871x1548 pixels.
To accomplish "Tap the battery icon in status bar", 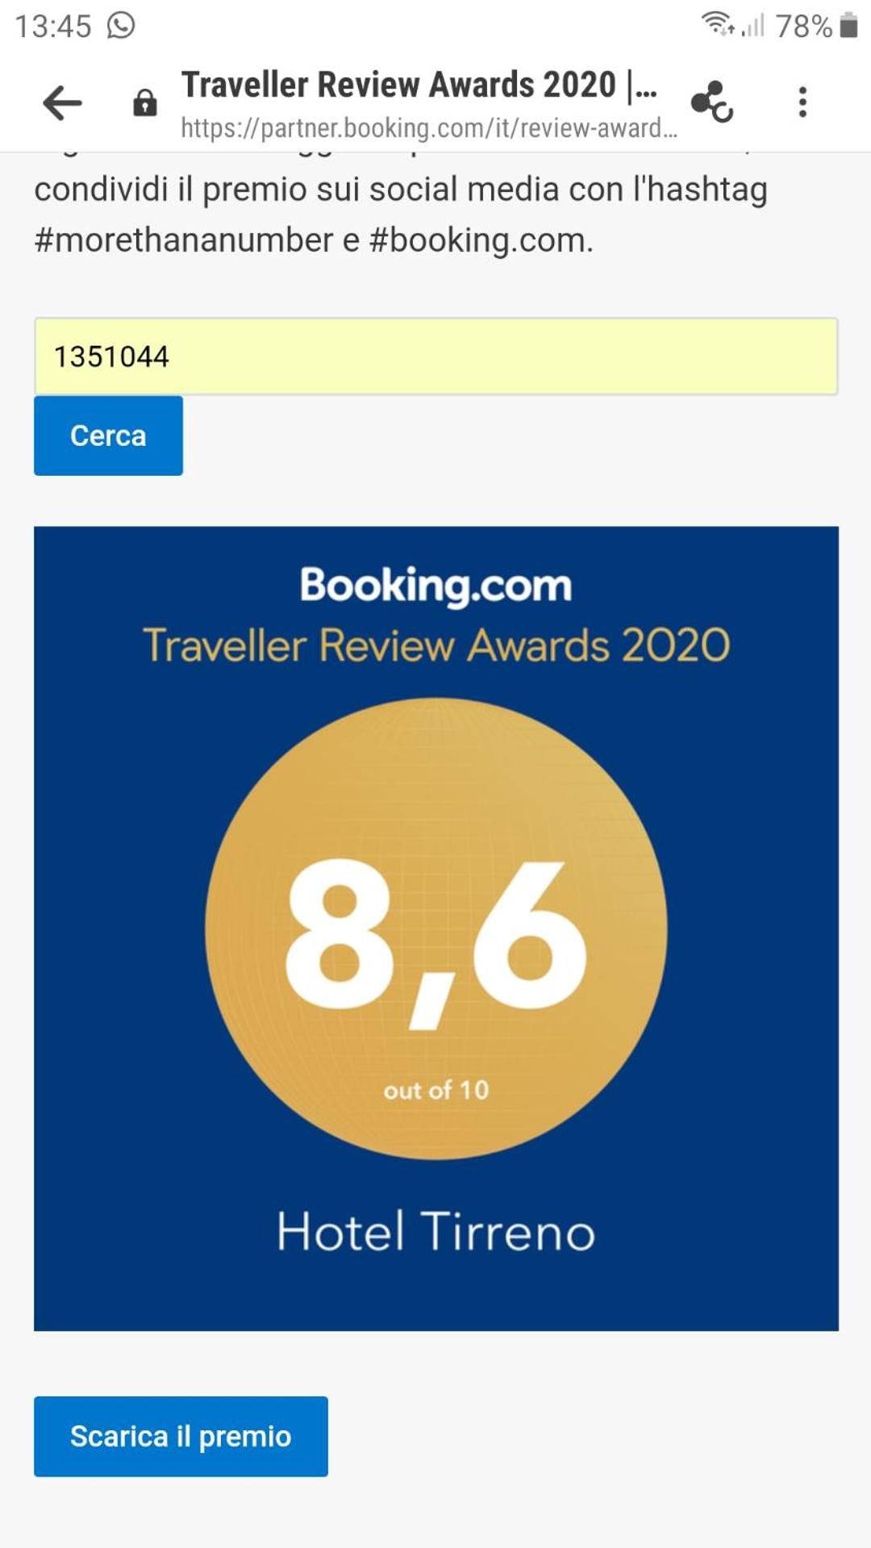I will tap(848, 26).
